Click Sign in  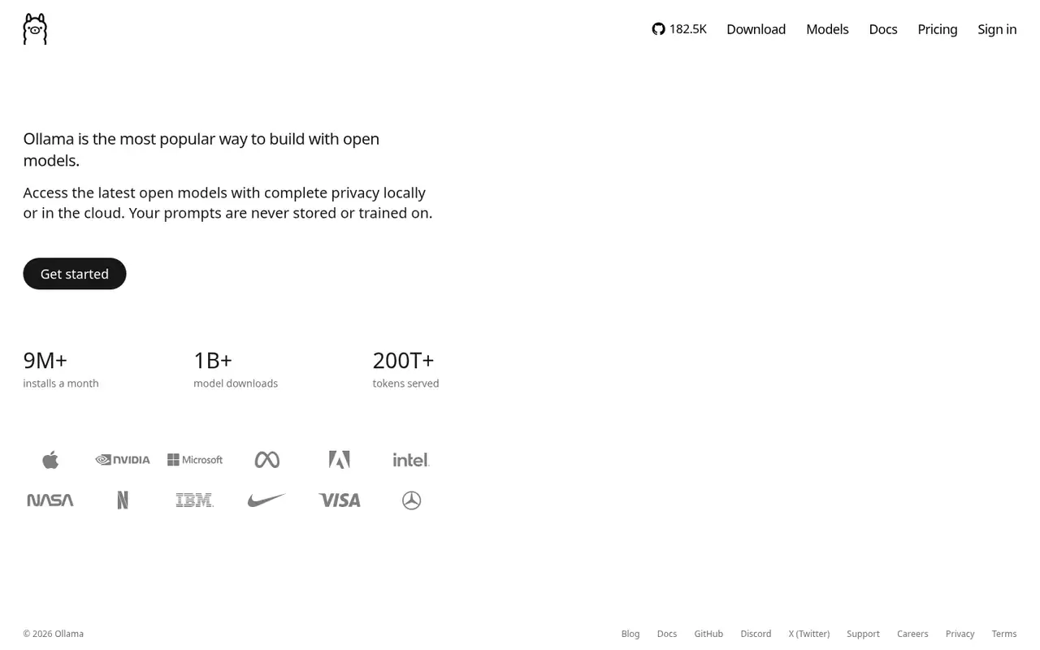(x=997, y=29)
